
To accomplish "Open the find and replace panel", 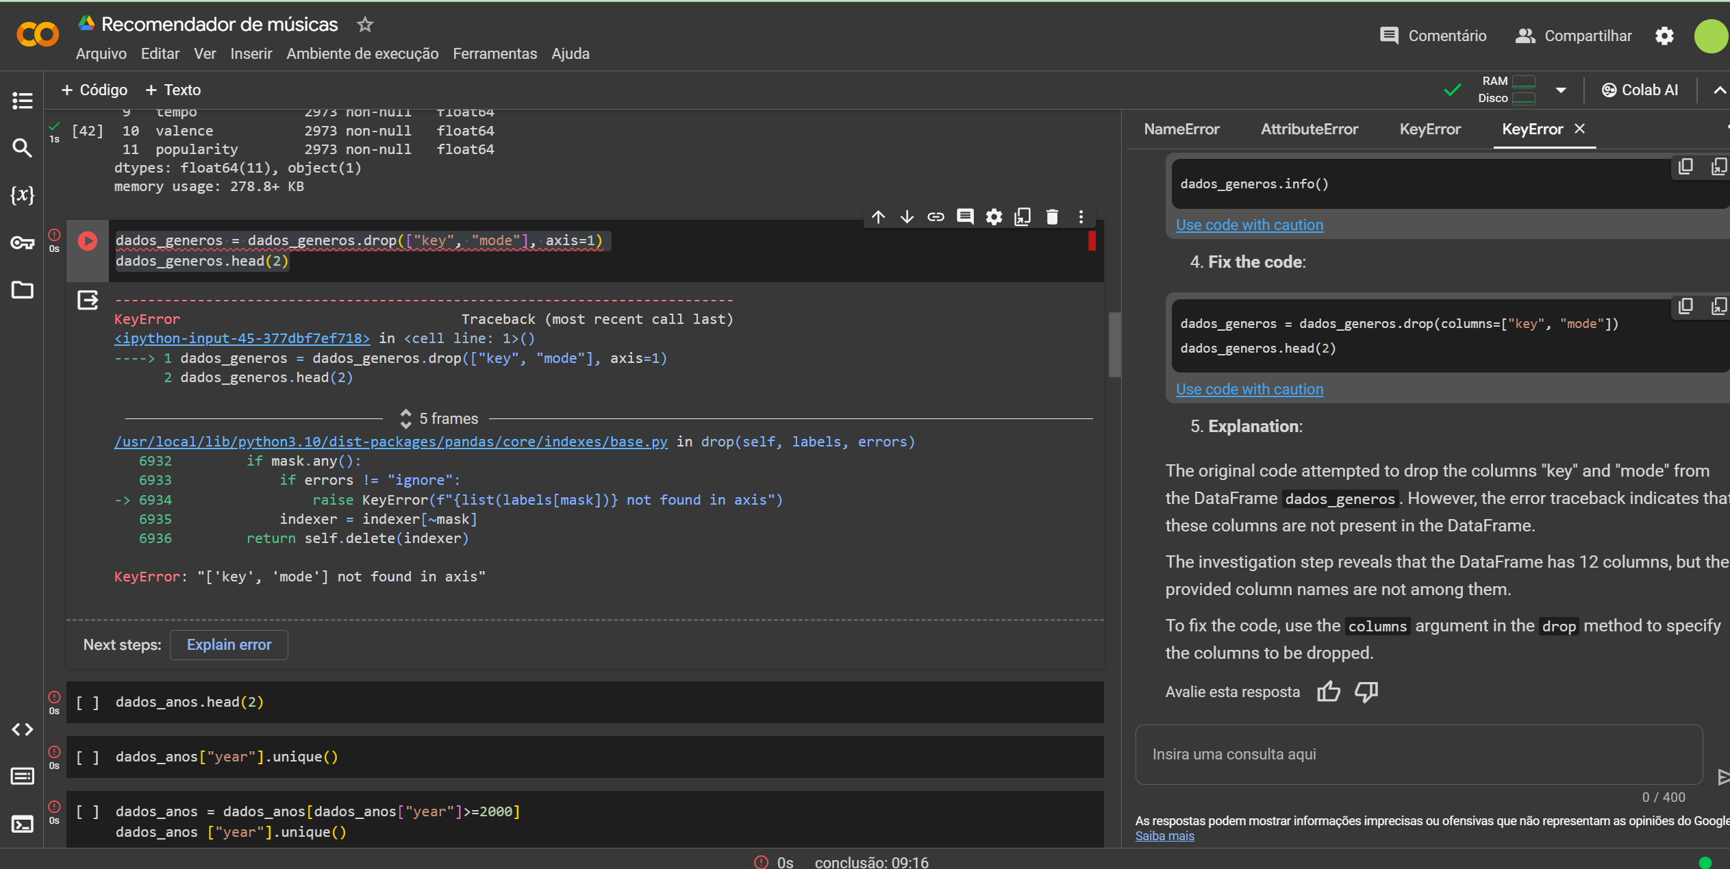I will click(22, 147).
